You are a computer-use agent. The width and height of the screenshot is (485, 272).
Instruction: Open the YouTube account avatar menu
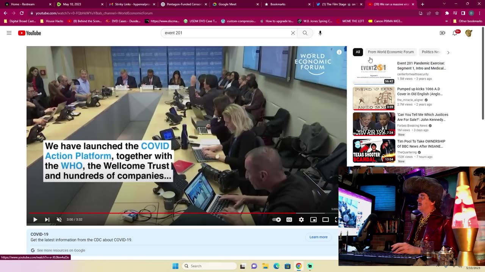point(469,33)
